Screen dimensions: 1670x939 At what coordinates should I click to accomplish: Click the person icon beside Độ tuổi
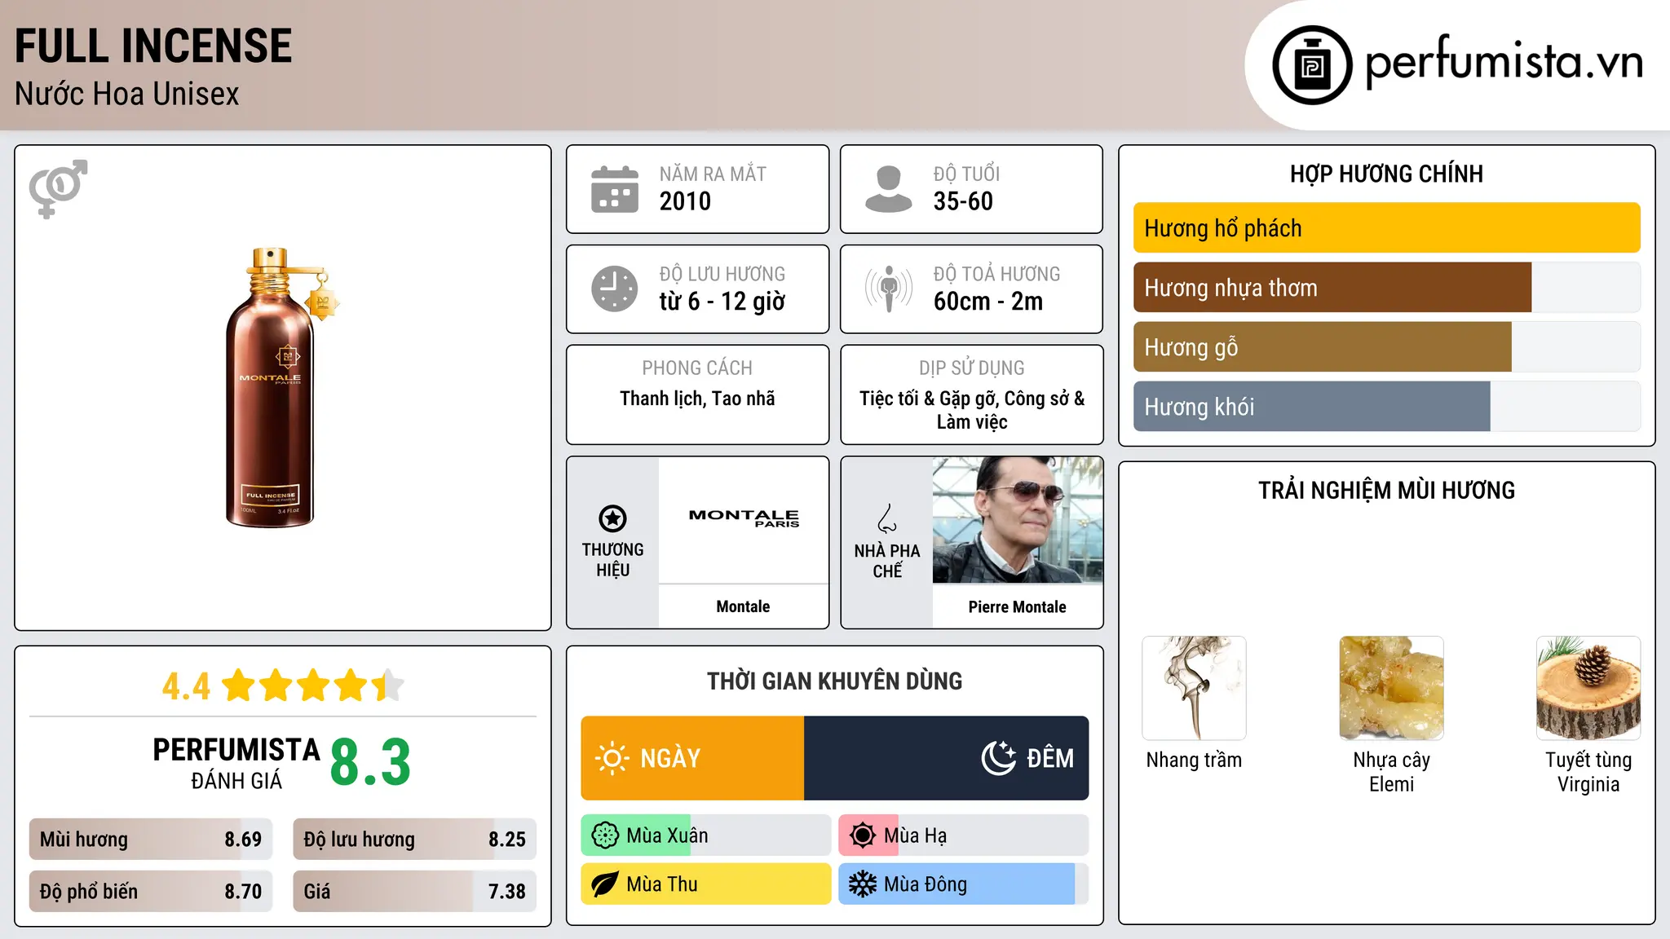[888, 189]
